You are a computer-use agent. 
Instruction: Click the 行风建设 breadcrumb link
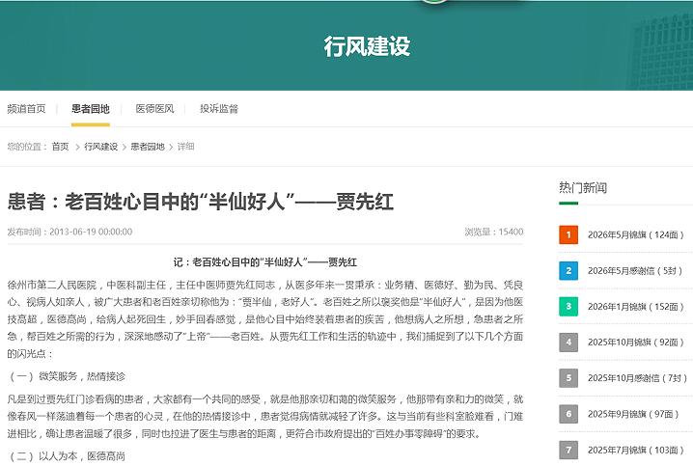coord(100,147)
